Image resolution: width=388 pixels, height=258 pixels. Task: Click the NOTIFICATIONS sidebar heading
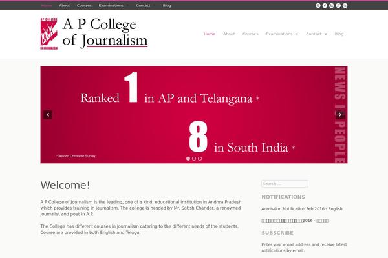tap(283, 197)
